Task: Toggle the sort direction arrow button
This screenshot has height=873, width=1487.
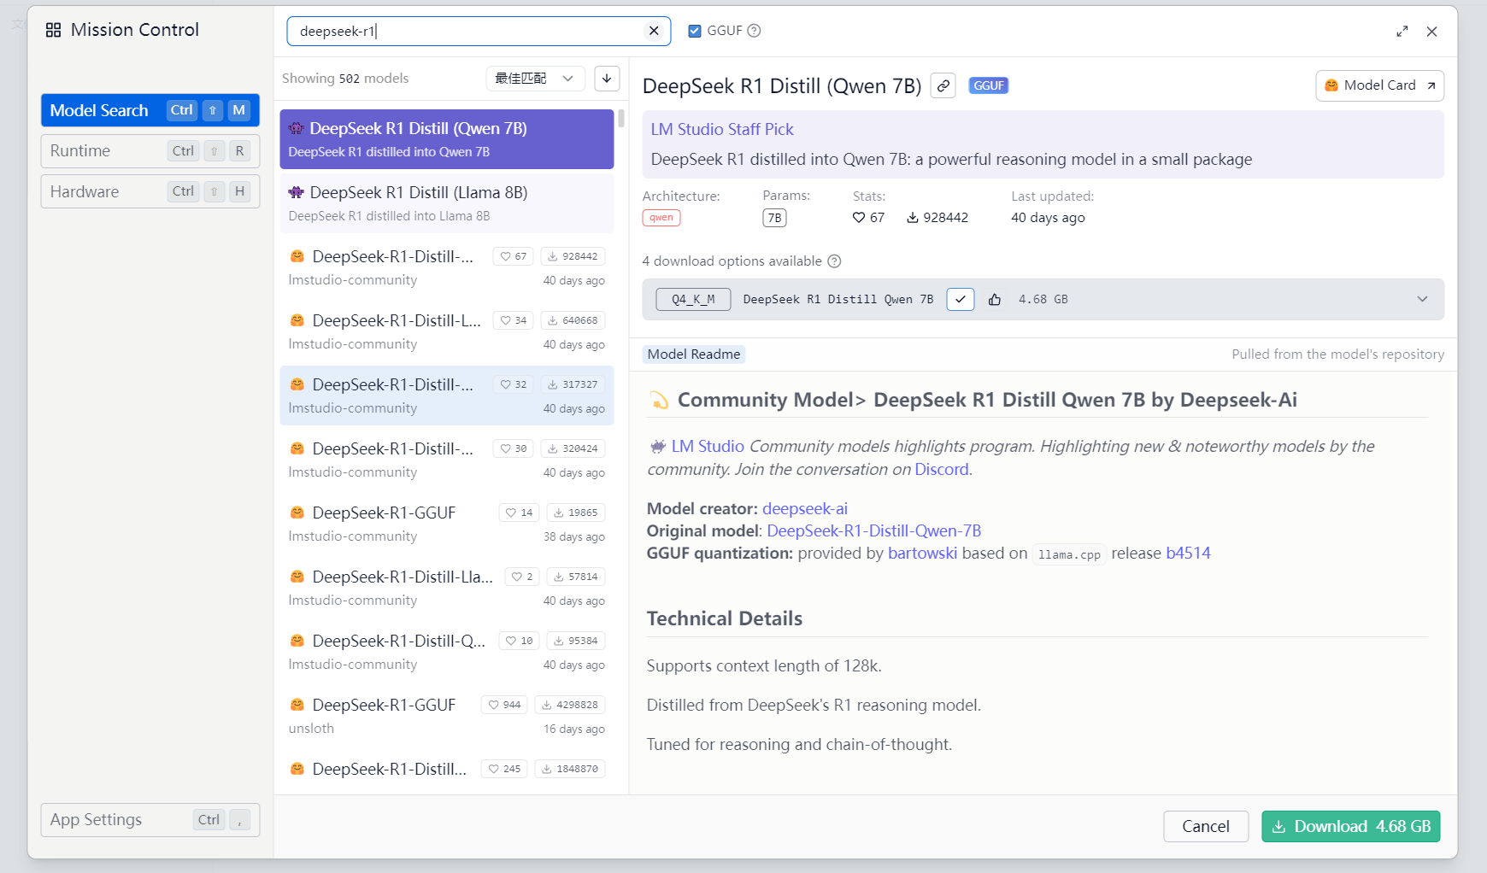Action: tap(607, 79)
